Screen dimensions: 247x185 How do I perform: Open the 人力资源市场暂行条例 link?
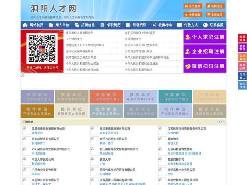pyautogui.click(x=139, y=51)
